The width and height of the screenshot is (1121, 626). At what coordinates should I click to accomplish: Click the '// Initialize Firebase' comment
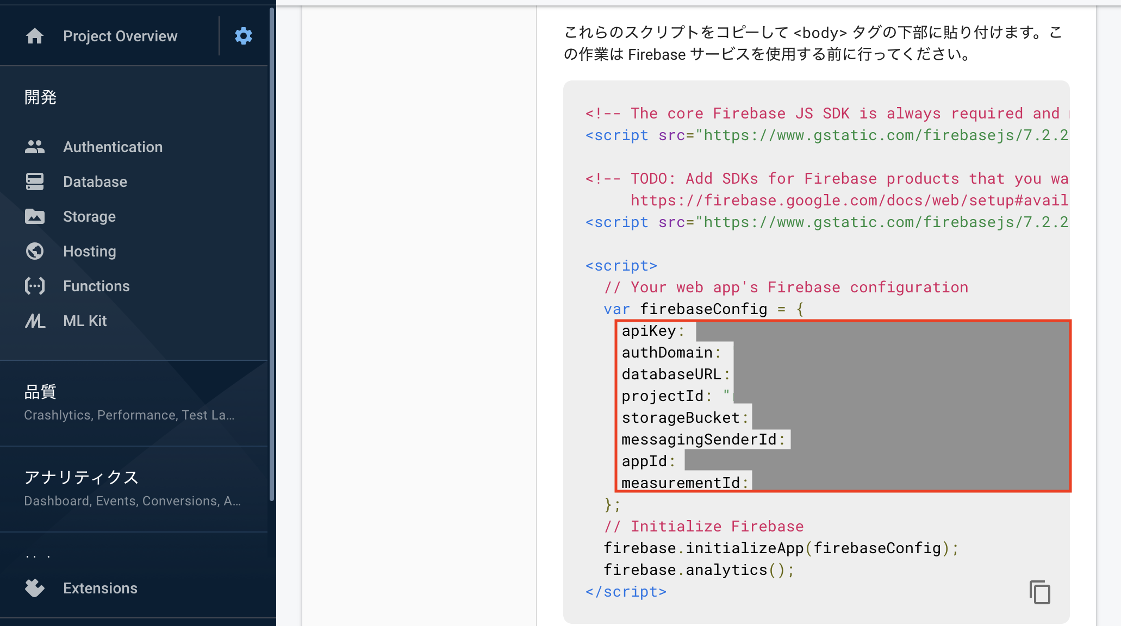pos(703,526)
